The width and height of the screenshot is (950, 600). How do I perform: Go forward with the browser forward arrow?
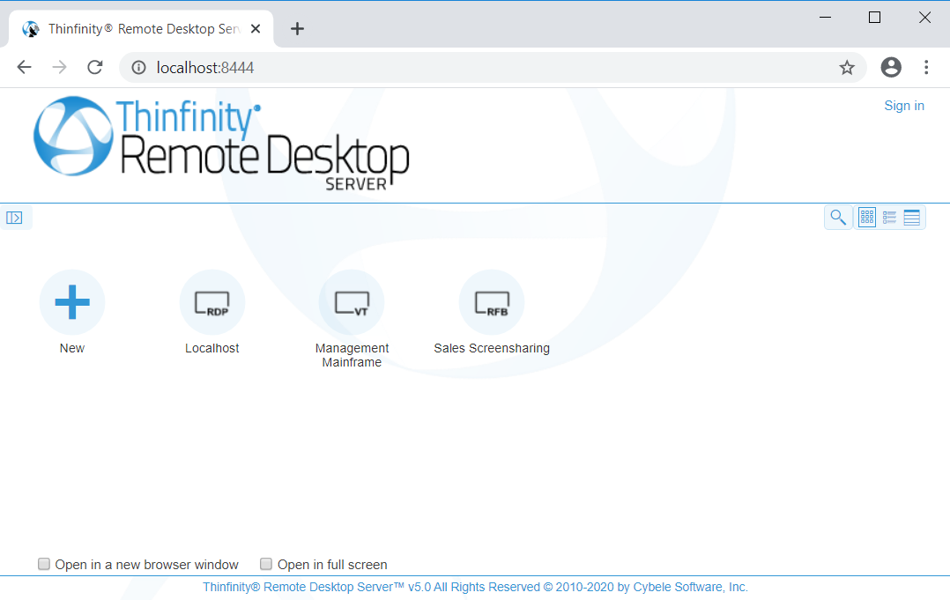(59, 67)
